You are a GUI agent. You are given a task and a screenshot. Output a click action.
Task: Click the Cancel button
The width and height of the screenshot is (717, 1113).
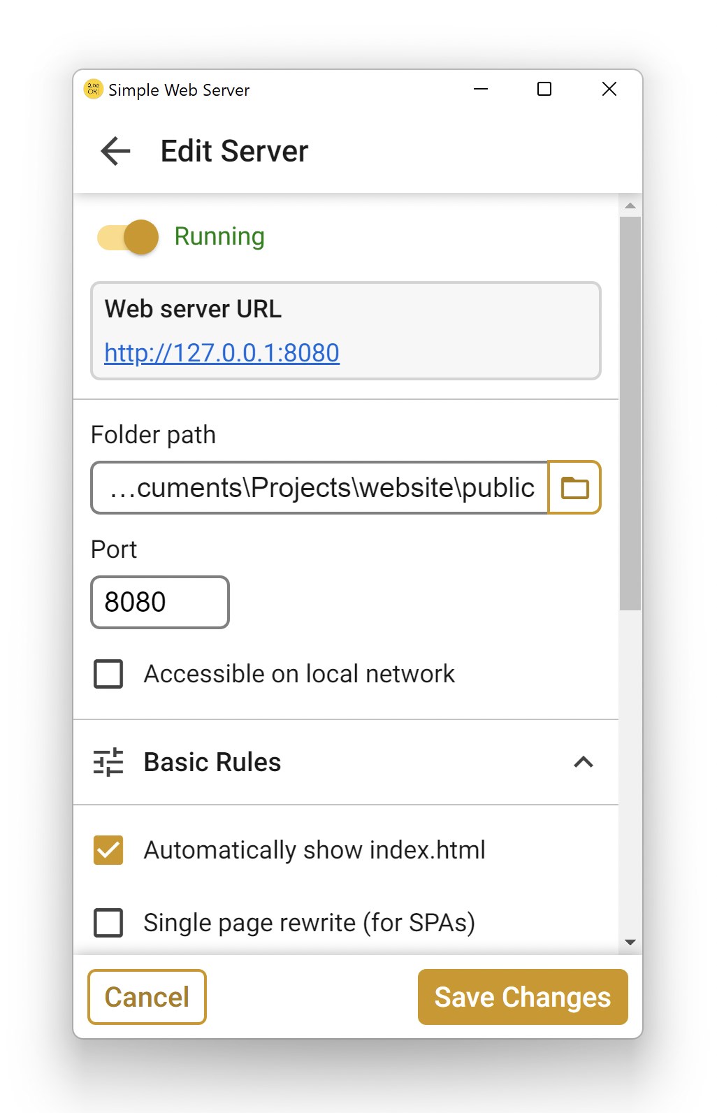point(147,997)
